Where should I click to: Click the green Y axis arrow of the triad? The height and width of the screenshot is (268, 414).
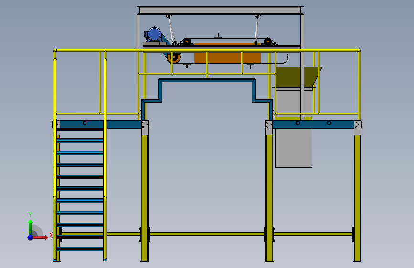pos(31,227)
